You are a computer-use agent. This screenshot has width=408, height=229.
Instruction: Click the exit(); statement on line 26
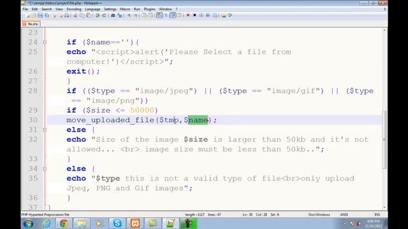click(x=84, y=71)
